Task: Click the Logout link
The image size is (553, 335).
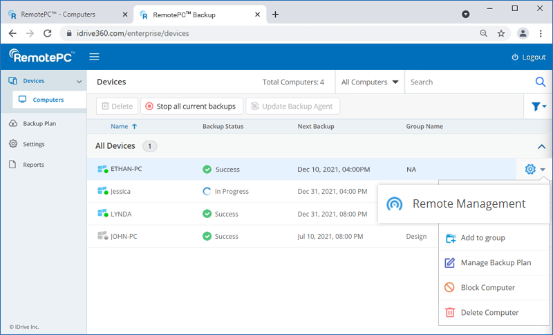Action: pos(528,57)
